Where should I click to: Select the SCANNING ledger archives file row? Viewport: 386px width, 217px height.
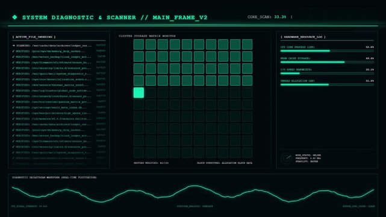(x=58, y=46)
